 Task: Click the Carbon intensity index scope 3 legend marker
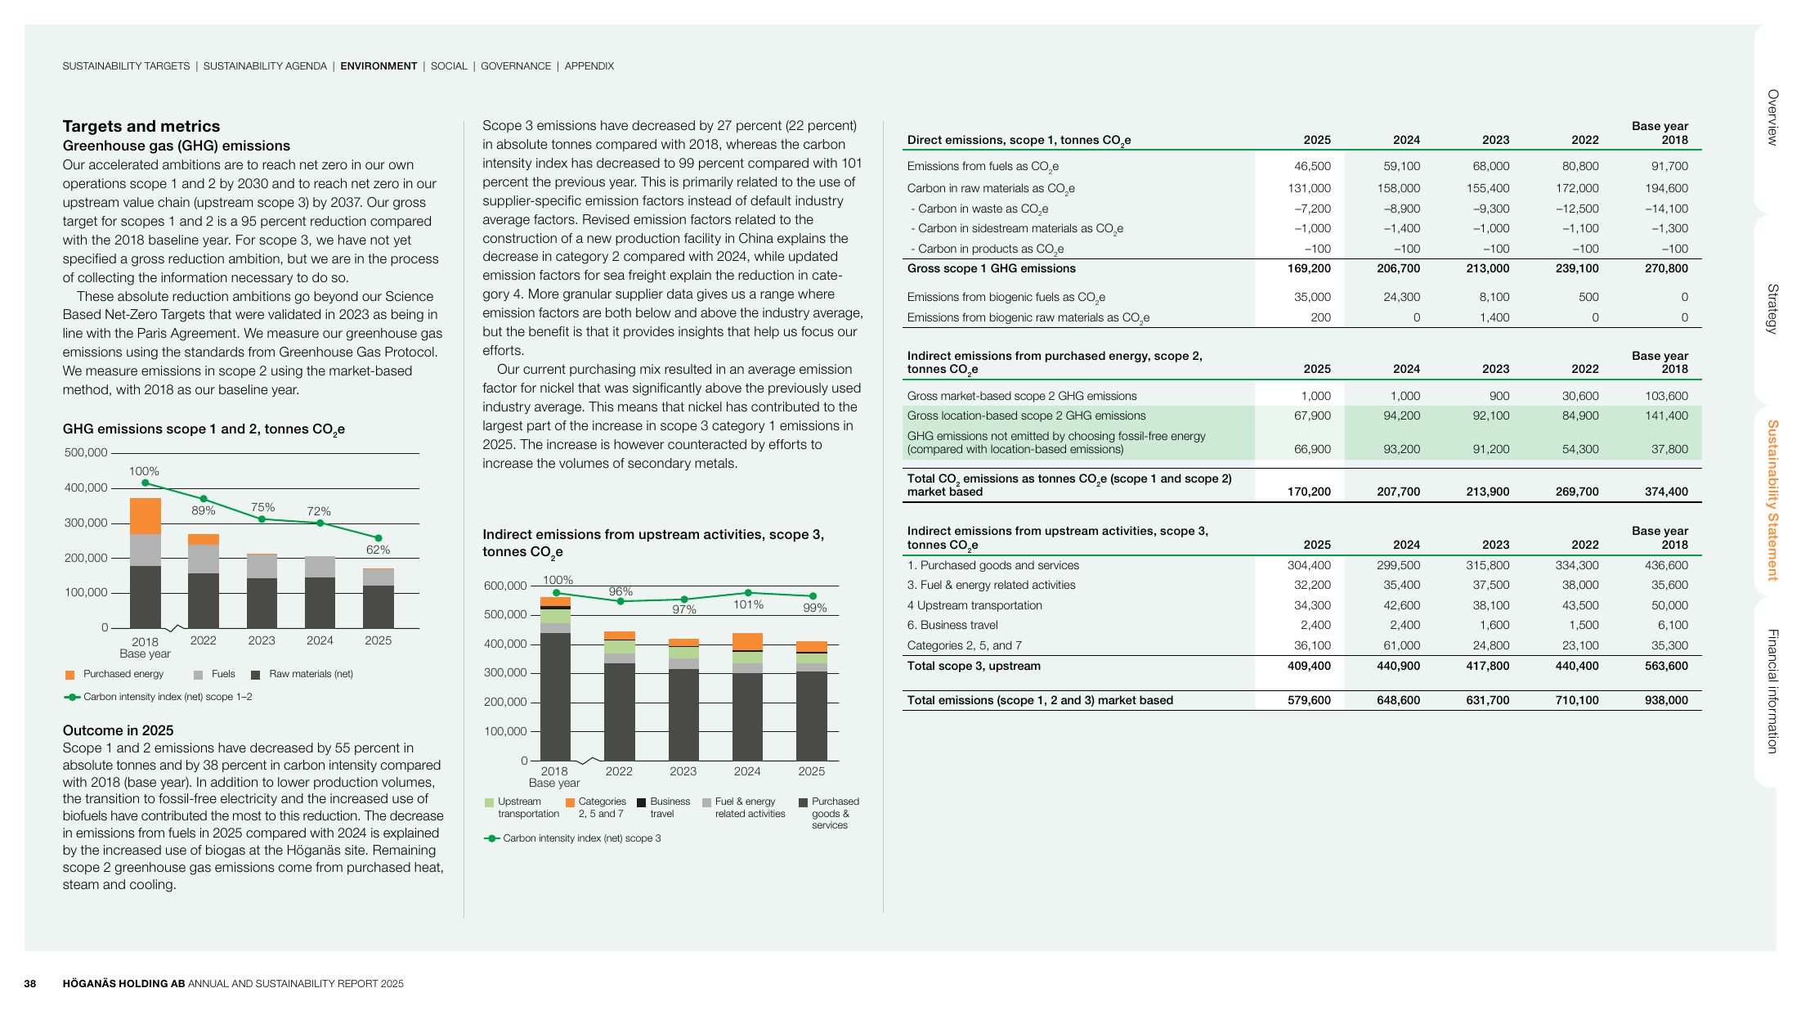pos(492,838)
